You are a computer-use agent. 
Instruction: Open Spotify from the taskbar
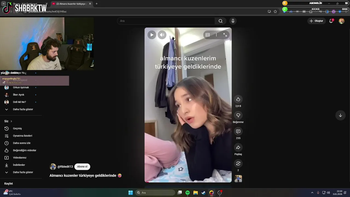tap(188, 193)
